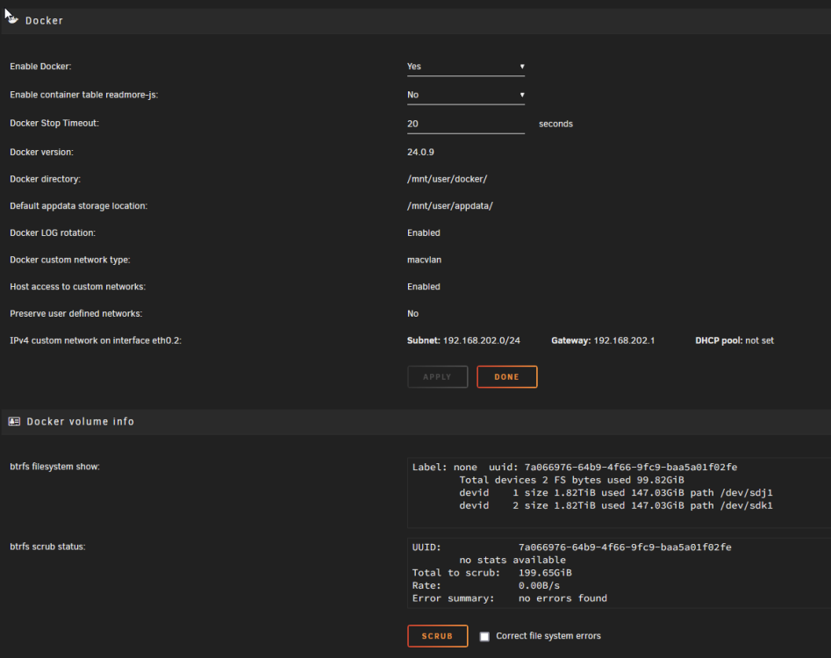Click the Total devices 2 FS bytes line
The image size is (831, 658).
(x=571, y=480)
